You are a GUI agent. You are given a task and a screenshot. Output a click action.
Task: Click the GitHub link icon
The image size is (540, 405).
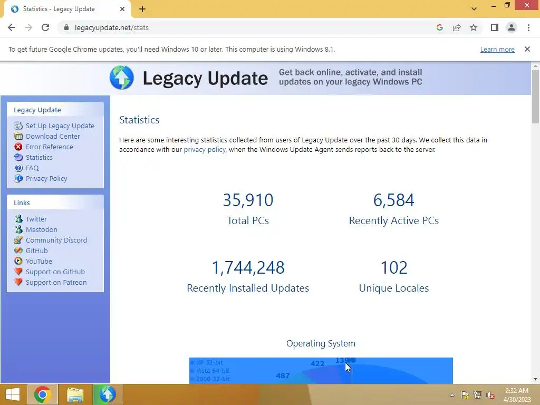(18, 250)
